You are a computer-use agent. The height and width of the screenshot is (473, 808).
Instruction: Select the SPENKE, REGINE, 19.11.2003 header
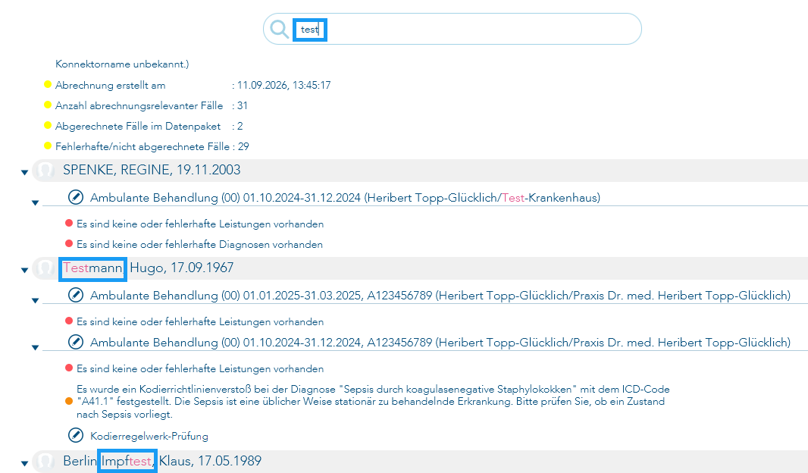point(152,170)
